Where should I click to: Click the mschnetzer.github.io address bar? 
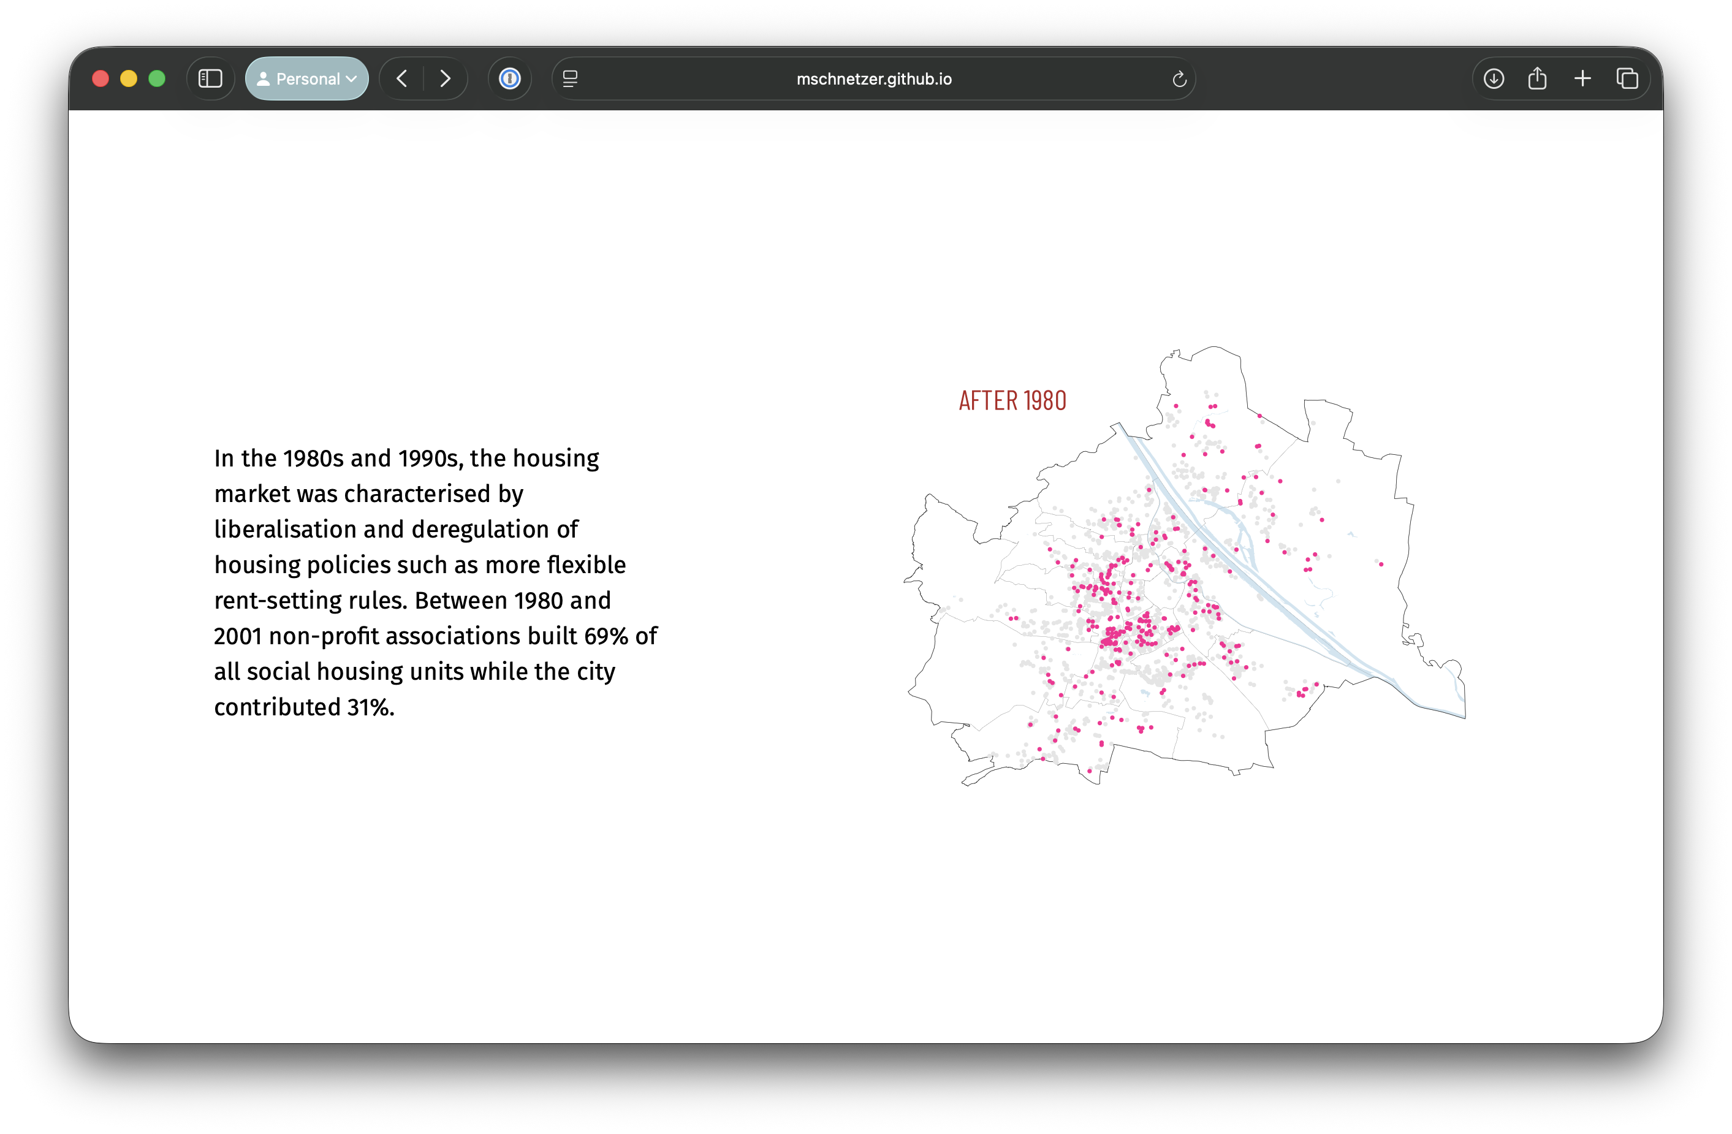click(x=873, y=79)
